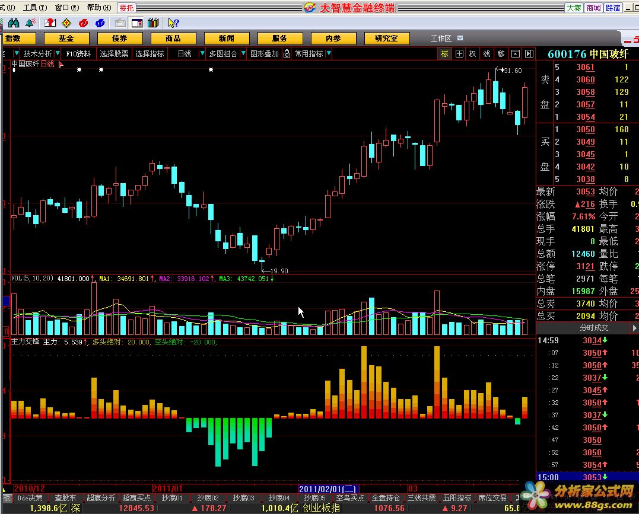Image resolution: width=639 pixels, height=514 pixels.
Task: Open the alarm bell alert icon
Action: tap(31, 23)
